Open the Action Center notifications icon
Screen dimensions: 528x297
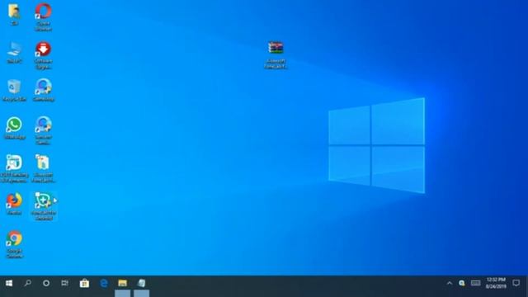[516, 283]
